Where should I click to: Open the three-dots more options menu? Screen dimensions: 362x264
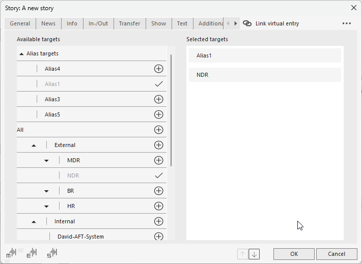(x=346, y=23)
